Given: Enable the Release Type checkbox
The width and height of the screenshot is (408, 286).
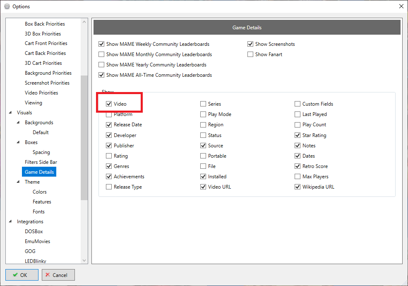Looking at the screenshot, I should (109, 187).
